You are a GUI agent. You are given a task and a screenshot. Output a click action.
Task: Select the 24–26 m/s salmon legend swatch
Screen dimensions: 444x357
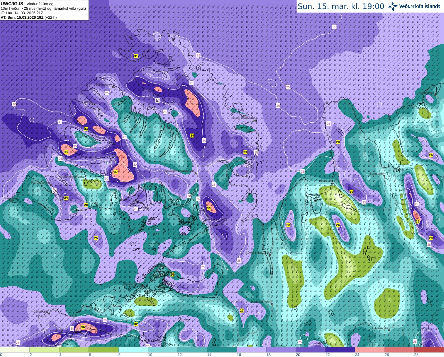tap(370, 350)
